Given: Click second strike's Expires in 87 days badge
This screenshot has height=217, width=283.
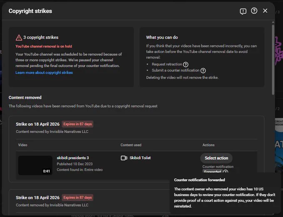Looking at the screenshot, I should click(x=77, y=197).
